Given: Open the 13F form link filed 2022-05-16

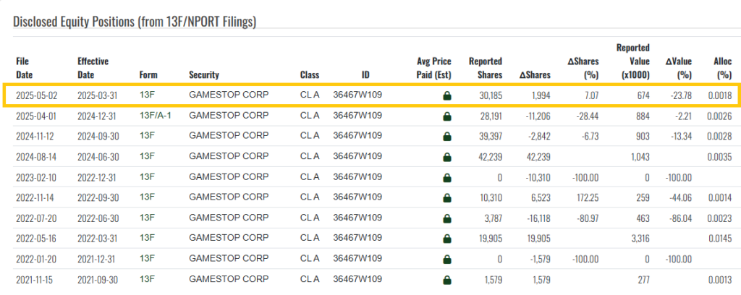Looking at the screenshot, I should point(147,238).
